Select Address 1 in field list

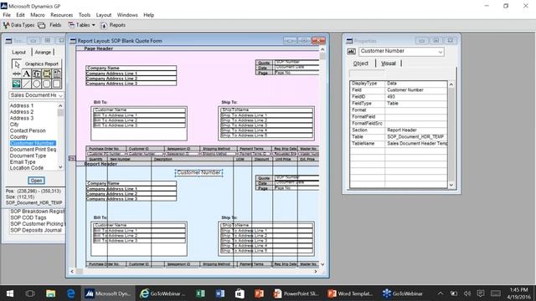point(22,106)
